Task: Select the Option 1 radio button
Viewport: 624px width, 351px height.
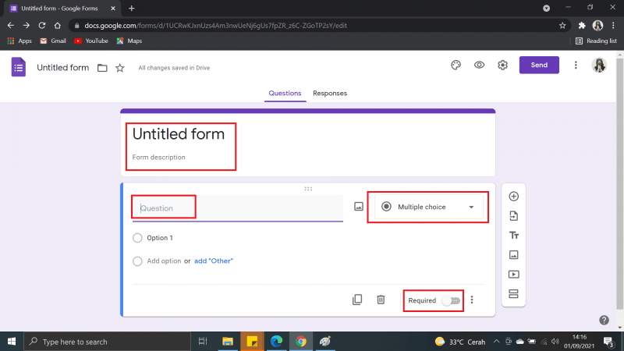Action: [x=137, y=238]
